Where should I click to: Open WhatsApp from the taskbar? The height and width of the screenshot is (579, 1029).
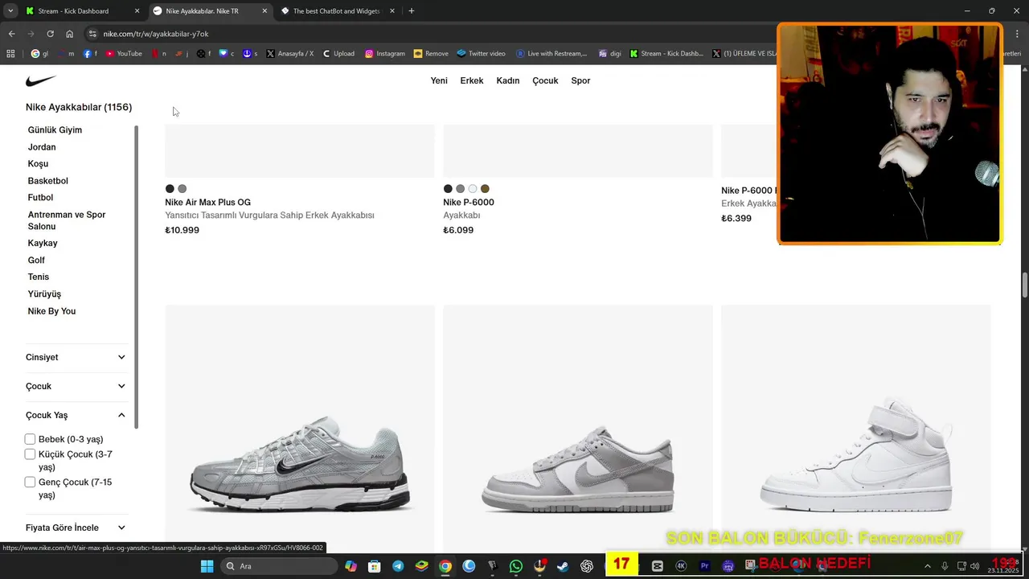click(516, 566)
